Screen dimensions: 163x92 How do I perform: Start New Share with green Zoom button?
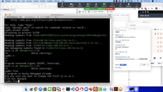104,5
